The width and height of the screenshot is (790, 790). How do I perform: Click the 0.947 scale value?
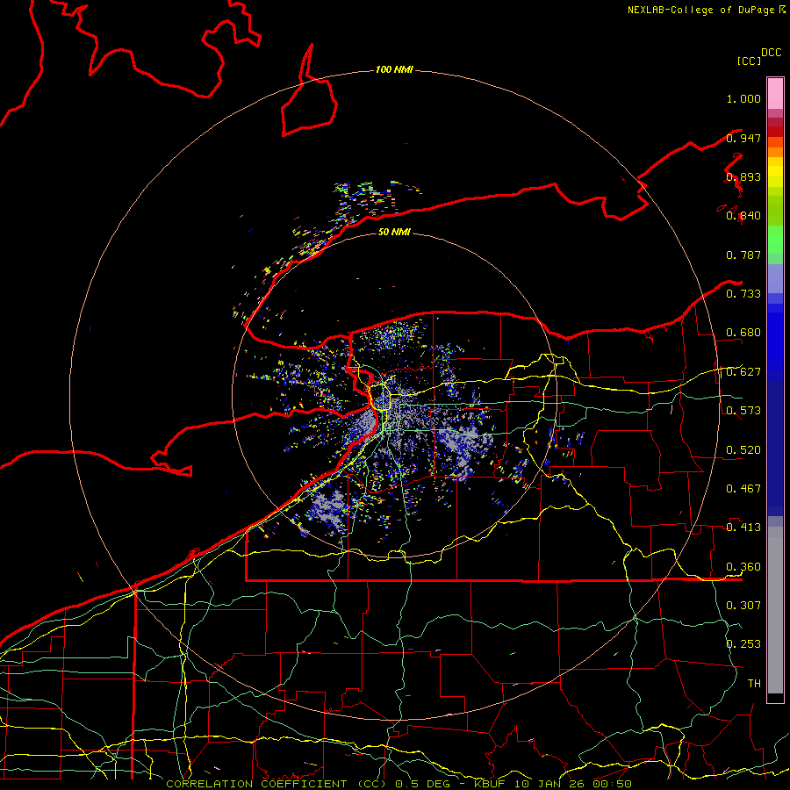pyautogui.click(x=743, y=138)
